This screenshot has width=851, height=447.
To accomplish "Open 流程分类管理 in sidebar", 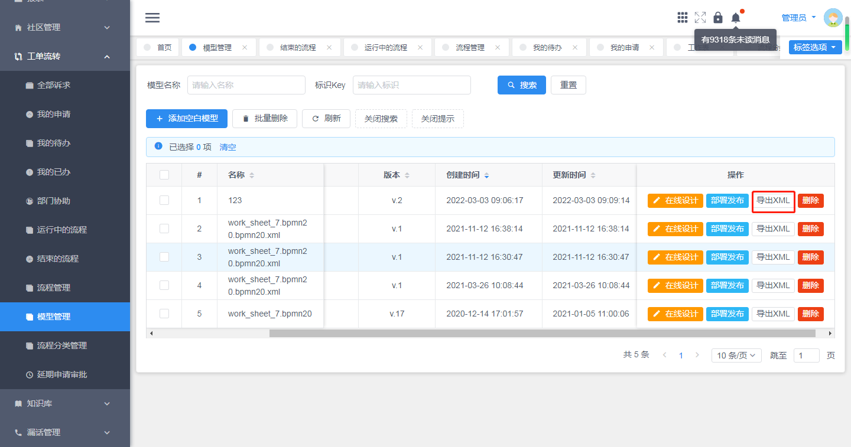I will click(65, 346).
